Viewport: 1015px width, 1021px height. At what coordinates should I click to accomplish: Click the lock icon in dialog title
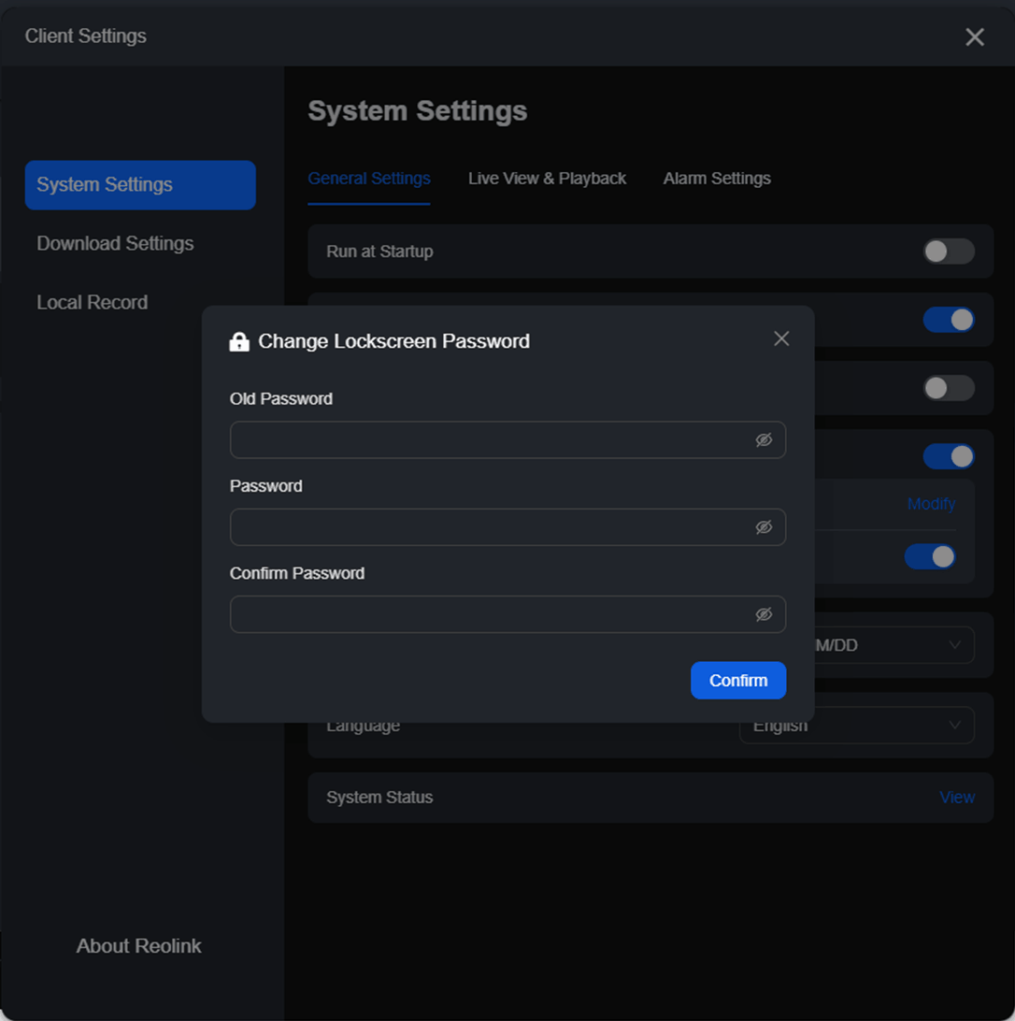[x=239, y=342]
